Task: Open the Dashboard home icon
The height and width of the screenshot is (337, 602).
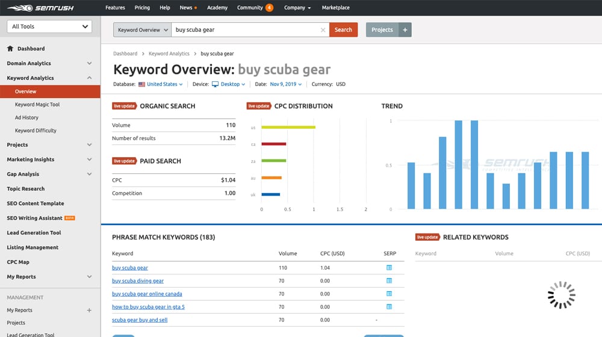Action: (x=10, y=48)
